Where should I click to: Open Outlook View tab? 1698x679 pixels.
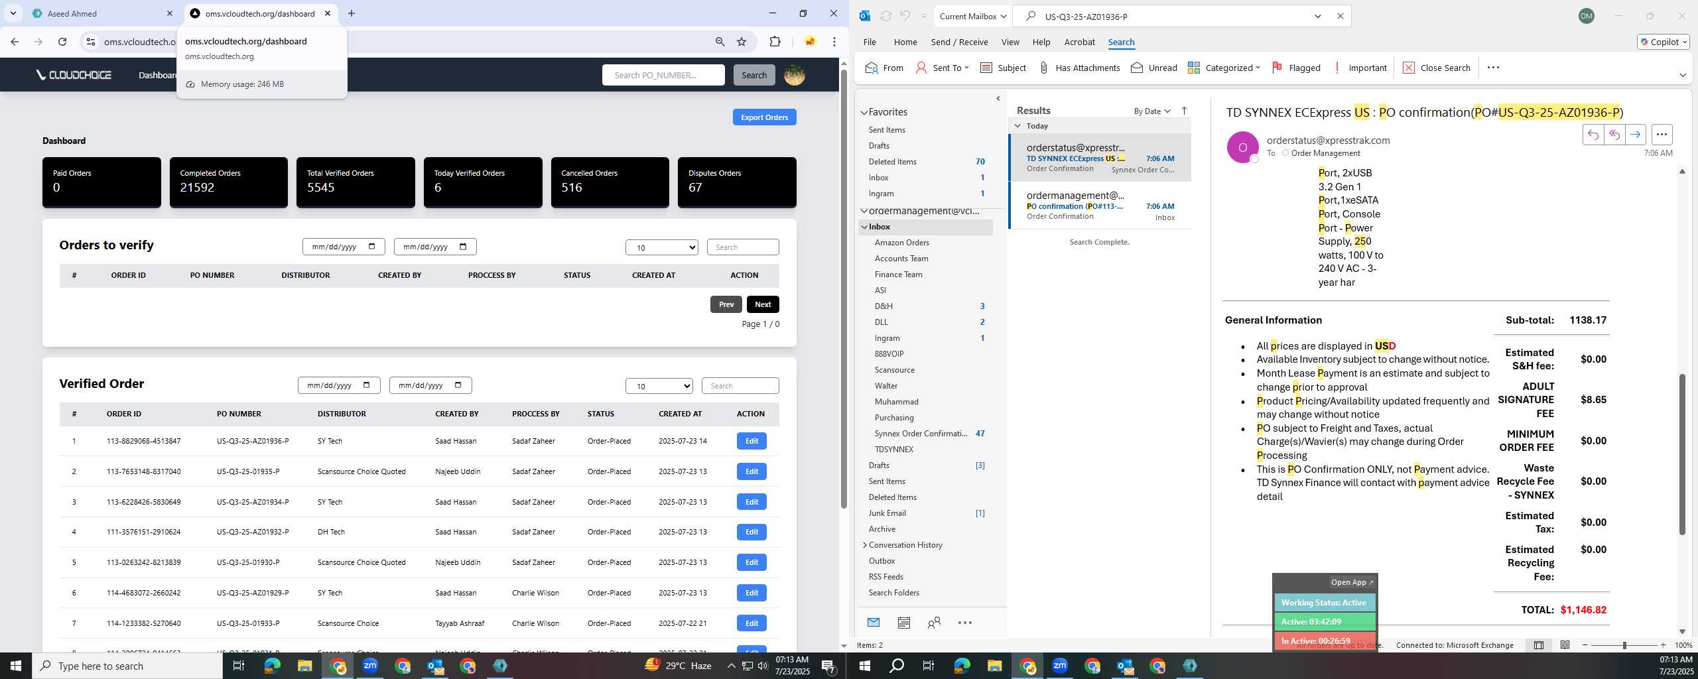[x=1010, y=42]
